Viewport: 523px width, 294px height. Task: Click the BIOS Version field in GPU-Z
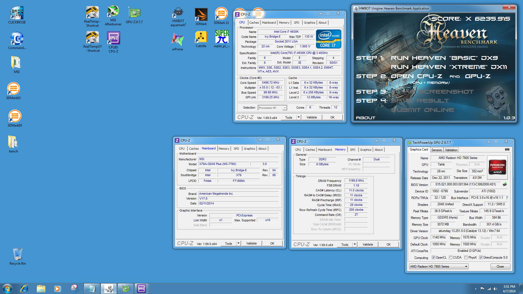pyautogui.click(x=466, y=185)
